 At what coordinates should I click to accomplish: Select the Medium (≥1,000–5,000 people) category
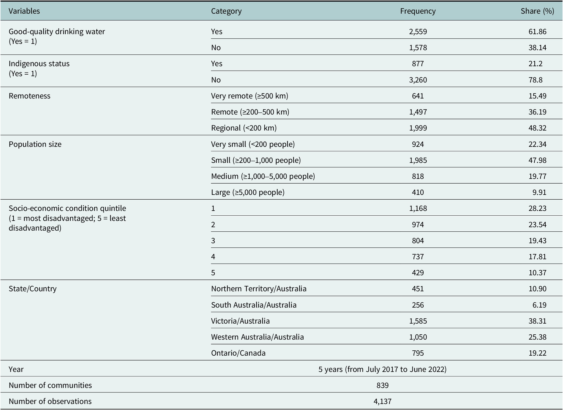pos(263,176)
